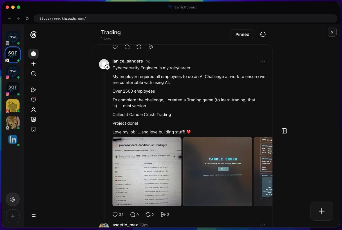The height and width of the screenshot is (230, 342).
Task: Like the previous post using top heart icon
Action: tap(115, 47)
